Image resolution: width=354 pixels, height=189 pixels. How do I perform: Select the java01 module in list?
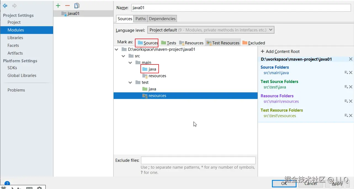tap(83, 13)
